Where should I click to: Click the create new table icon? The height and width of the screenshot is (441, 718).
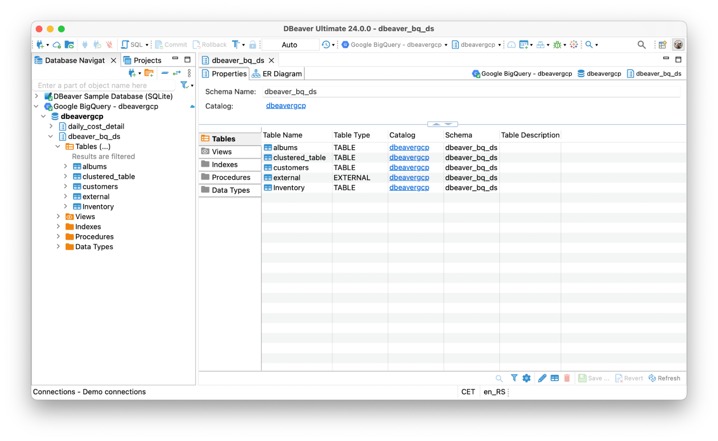click(x=555, y=378)
